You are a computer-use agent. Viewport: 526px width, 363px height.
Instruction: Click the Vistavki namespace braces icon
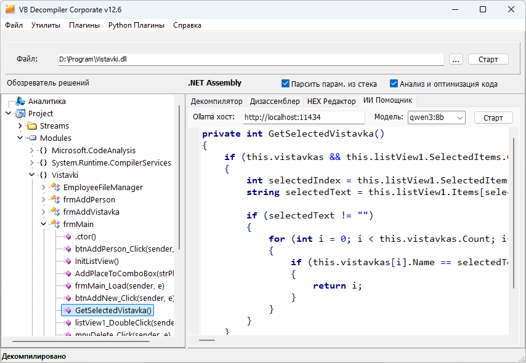coord(43,175)
